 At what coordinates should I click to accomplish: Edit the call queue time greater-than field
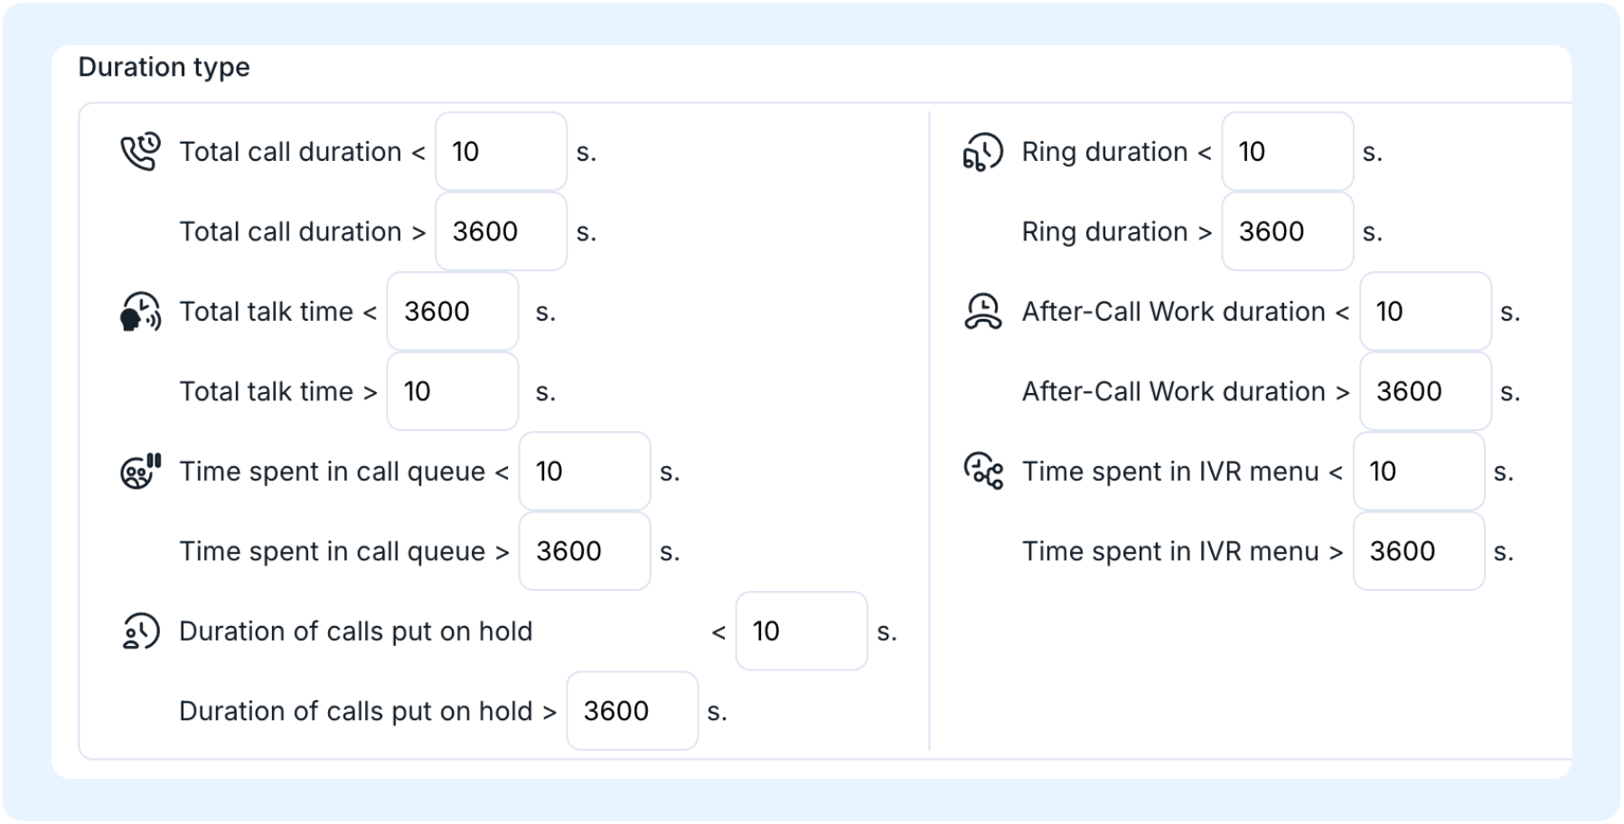tap(585, 551)
